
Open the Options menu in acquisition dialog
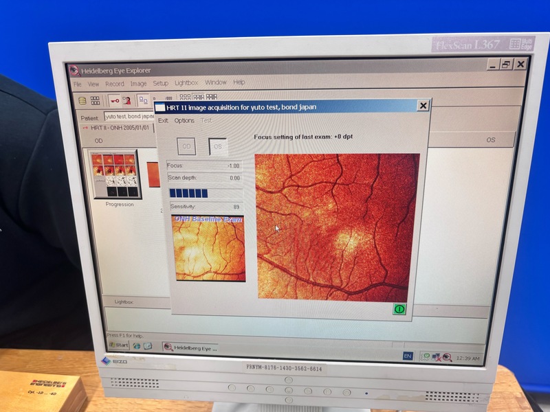[x=184, y=121]
